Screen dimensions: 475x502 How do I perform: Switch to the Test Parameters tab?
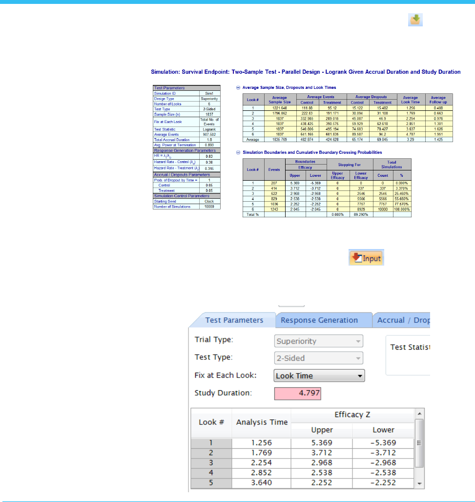(234, 320)
